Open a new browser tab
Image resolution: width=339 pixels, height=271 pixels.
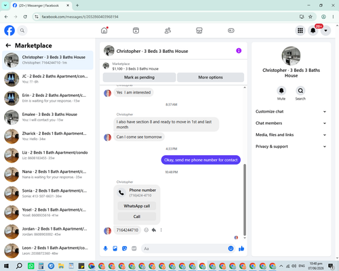click(77, 5)
